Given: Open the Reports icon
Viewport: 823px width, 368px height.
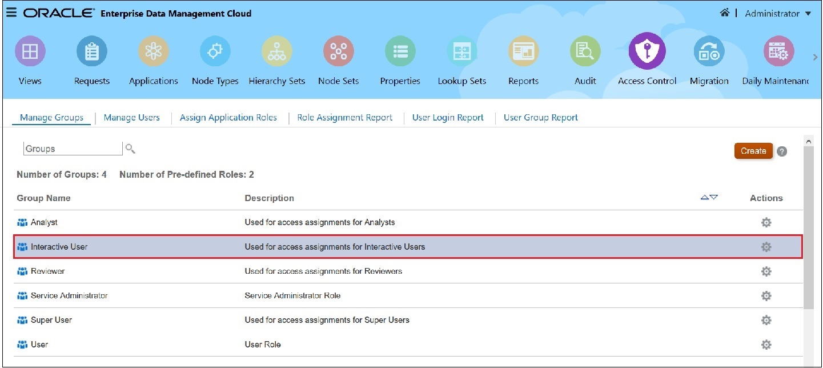Looking at the screenshot, I should tap(524, 51).
